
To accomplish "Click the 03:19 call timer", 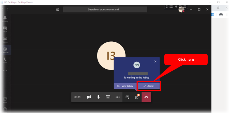I will tap(77, 97).
